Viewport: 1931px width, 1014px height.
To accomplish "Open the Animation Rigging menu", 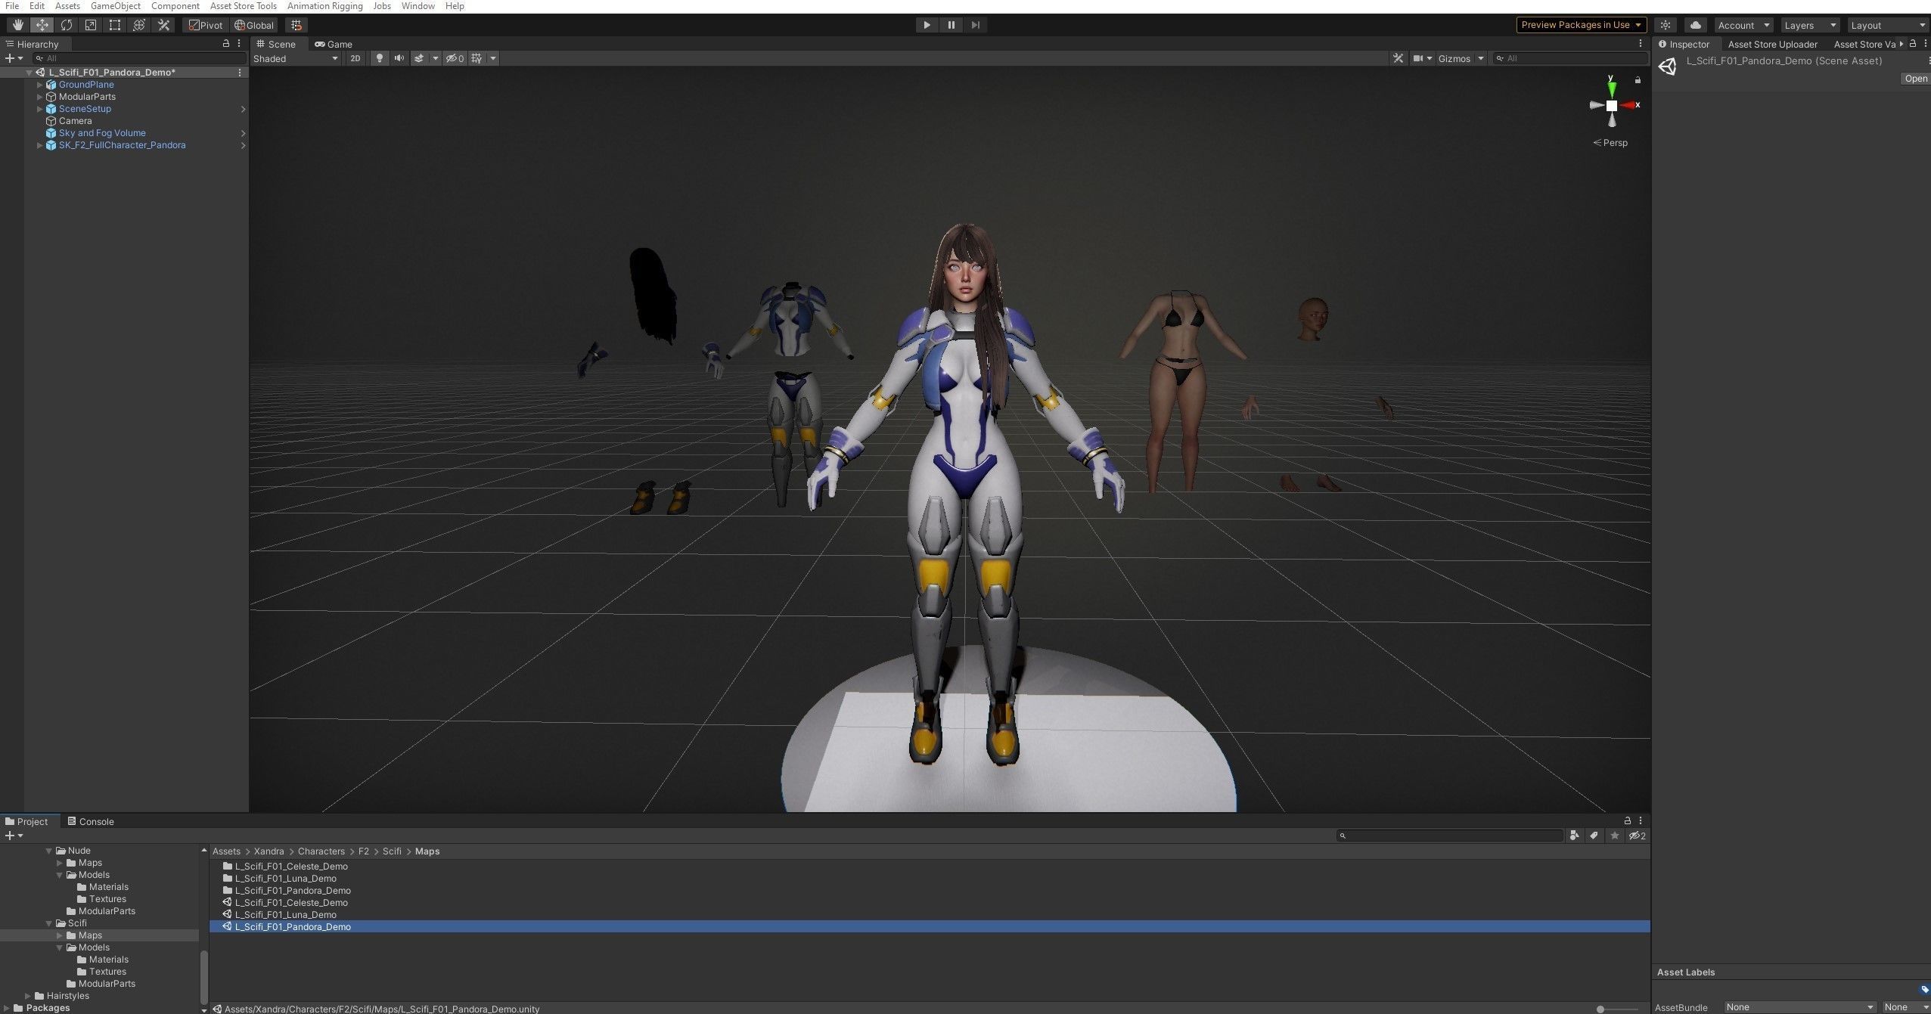I will pos(325,6).
